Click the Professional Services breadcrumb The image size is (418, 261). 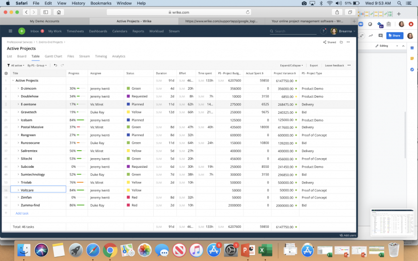tap(20, 42)
